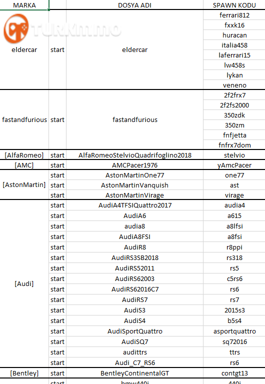Select the MARKA column header cell

coord(24,5)
